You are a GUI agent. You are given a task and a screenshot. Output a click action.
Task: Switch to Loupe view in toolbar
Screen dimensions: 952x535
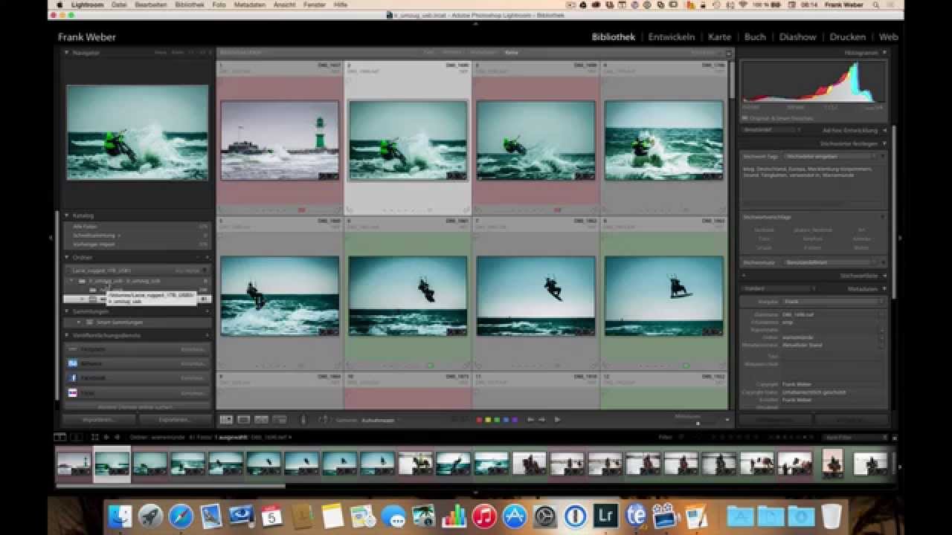243,420
